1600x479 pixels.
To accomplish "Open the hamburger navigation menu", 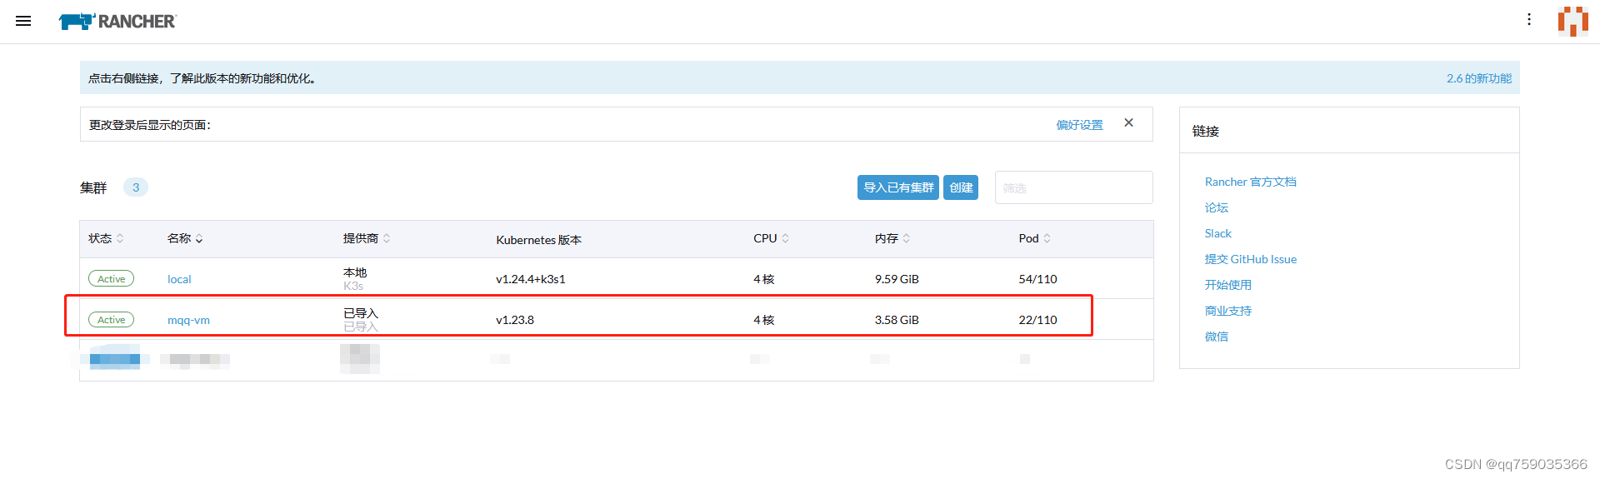I will click(x=23, y=21).
